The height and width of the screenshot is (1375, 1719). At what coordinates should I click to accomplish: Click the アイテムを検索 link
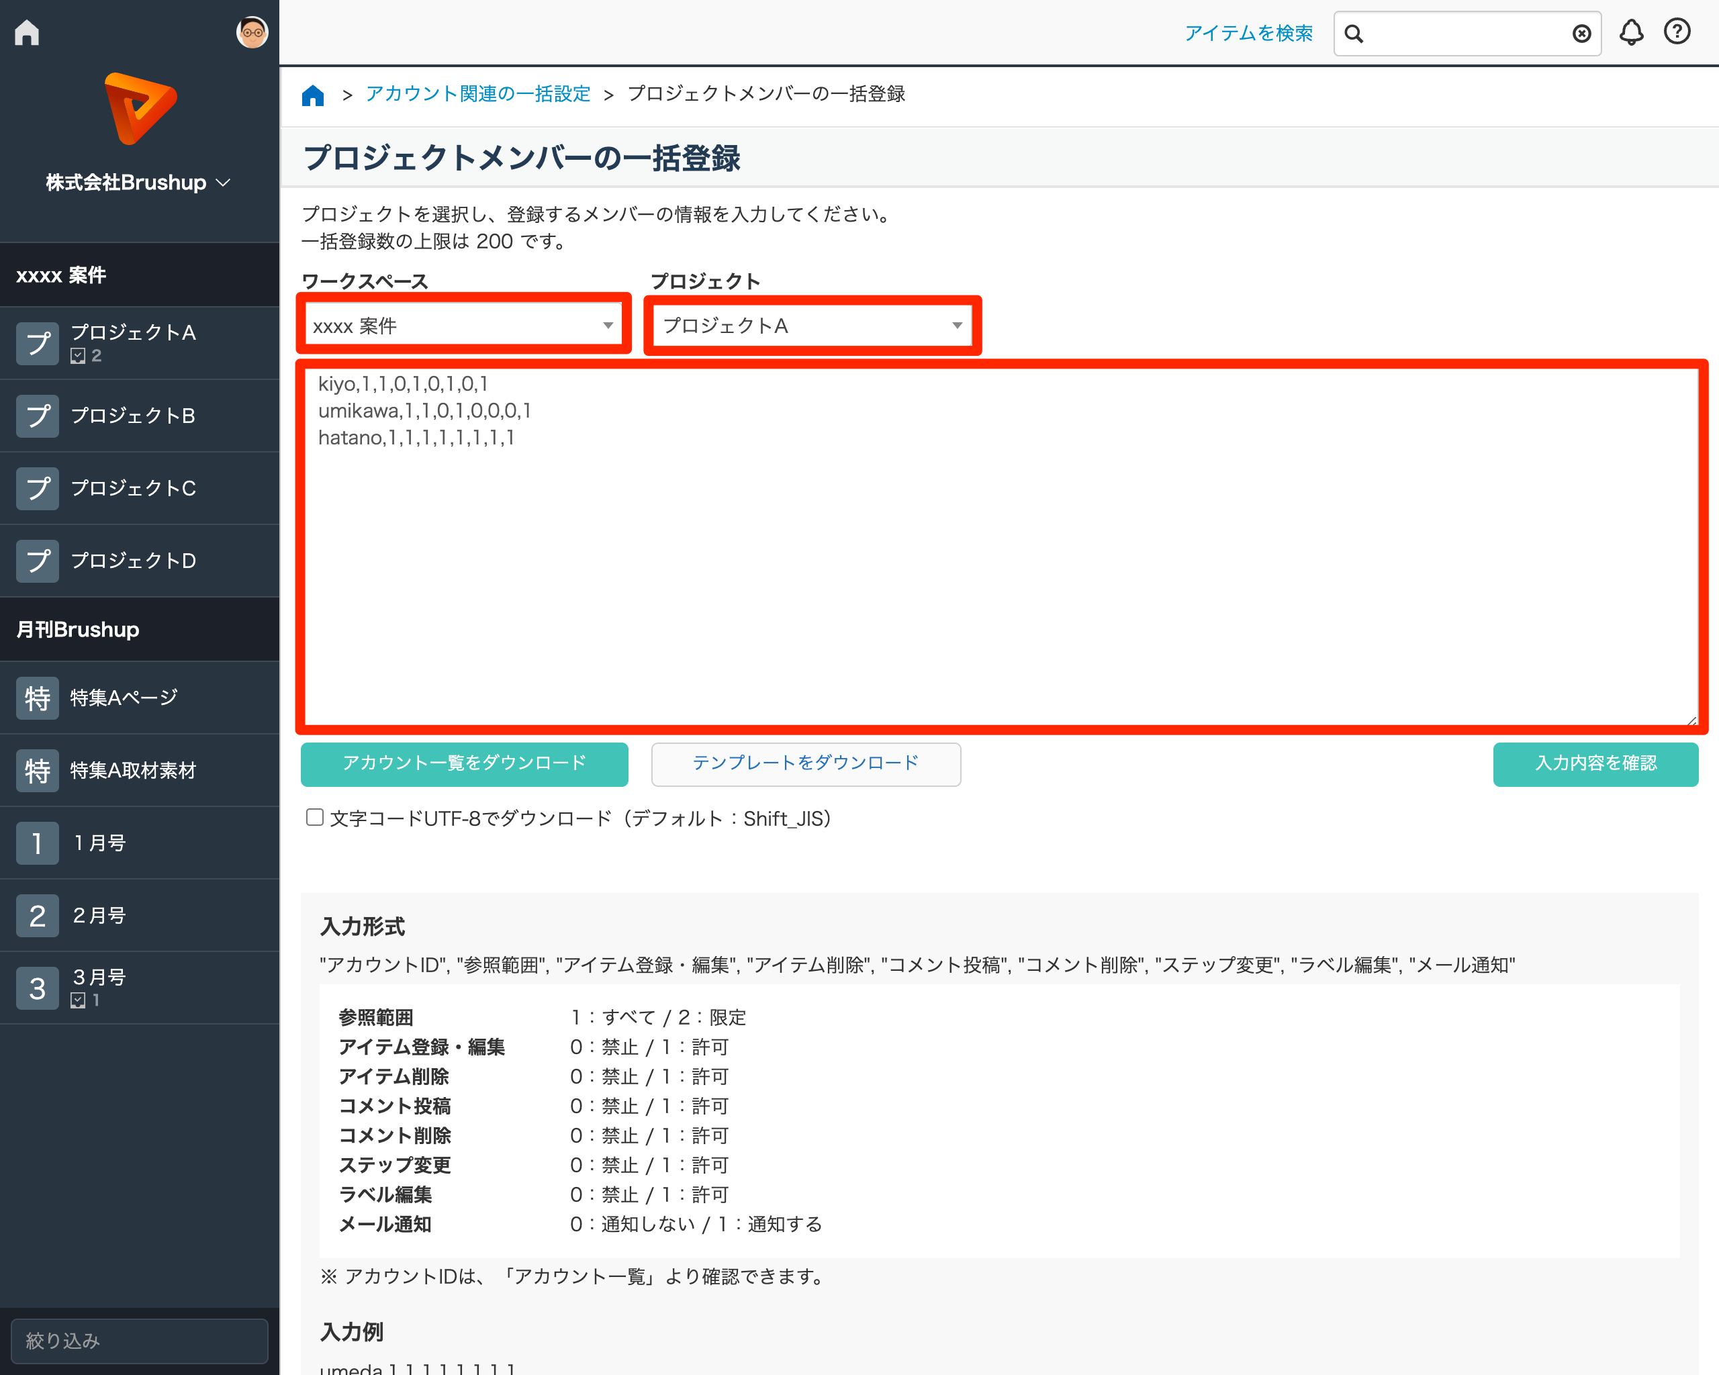[x=1248, y=33]
